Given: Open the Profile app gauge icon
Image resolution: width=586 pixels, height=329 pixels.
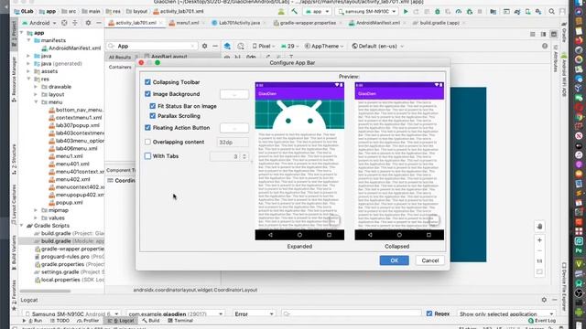Looking at the screenshot, I should (x=459, y=12).
